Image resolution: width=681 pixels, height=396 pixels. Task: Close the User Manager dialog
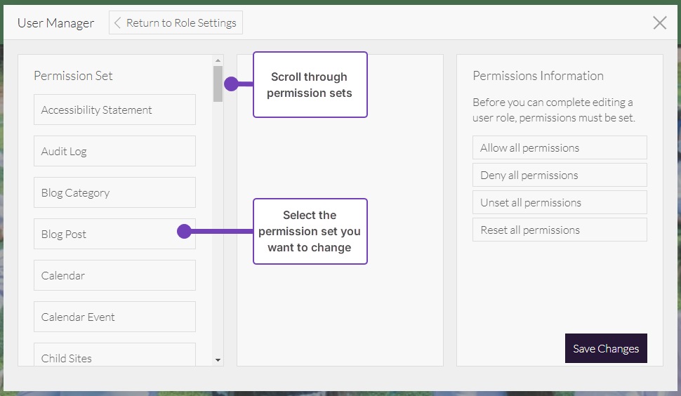(659, 22)
